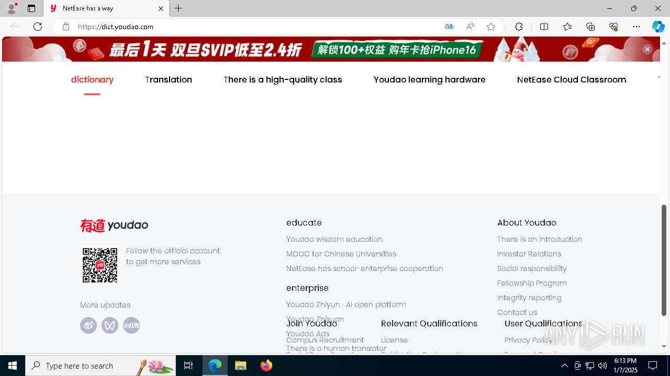Open the tab actions menu
670x376 pixels.
(31, 8)
